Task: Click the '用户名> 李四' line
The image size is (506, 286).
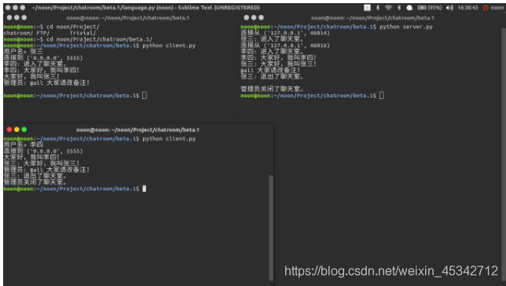Action: pos(24,145)
